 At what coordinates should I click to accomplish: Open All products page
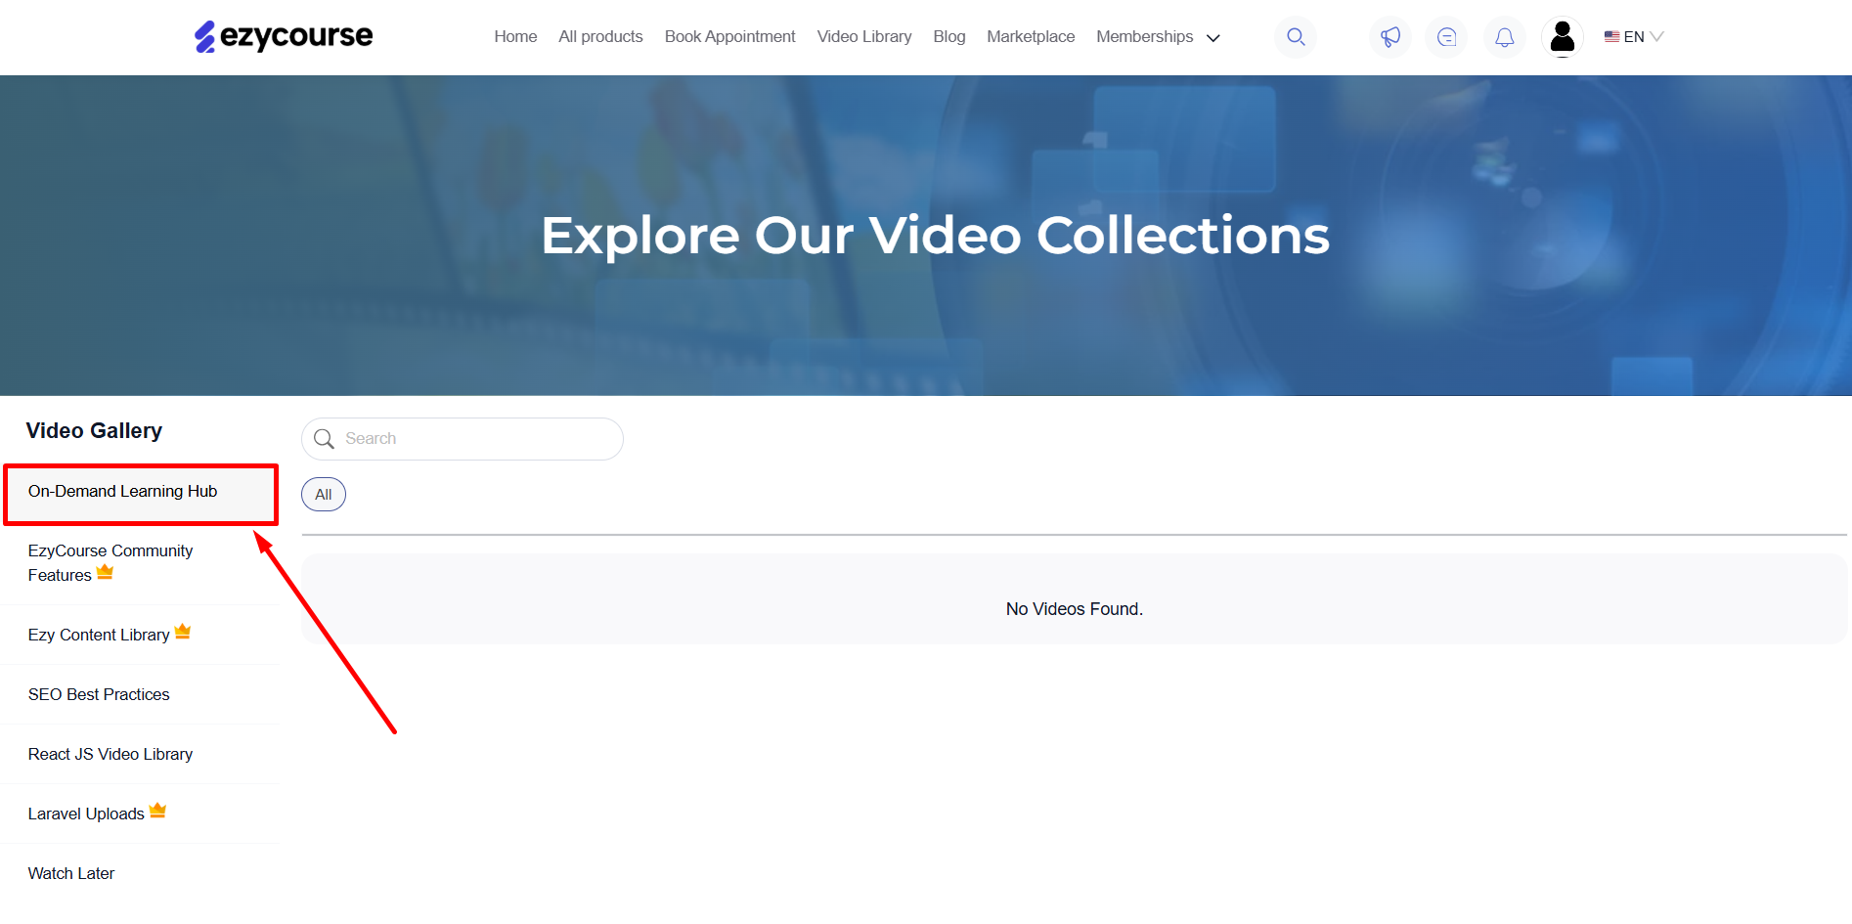click(x=600, y=37)
